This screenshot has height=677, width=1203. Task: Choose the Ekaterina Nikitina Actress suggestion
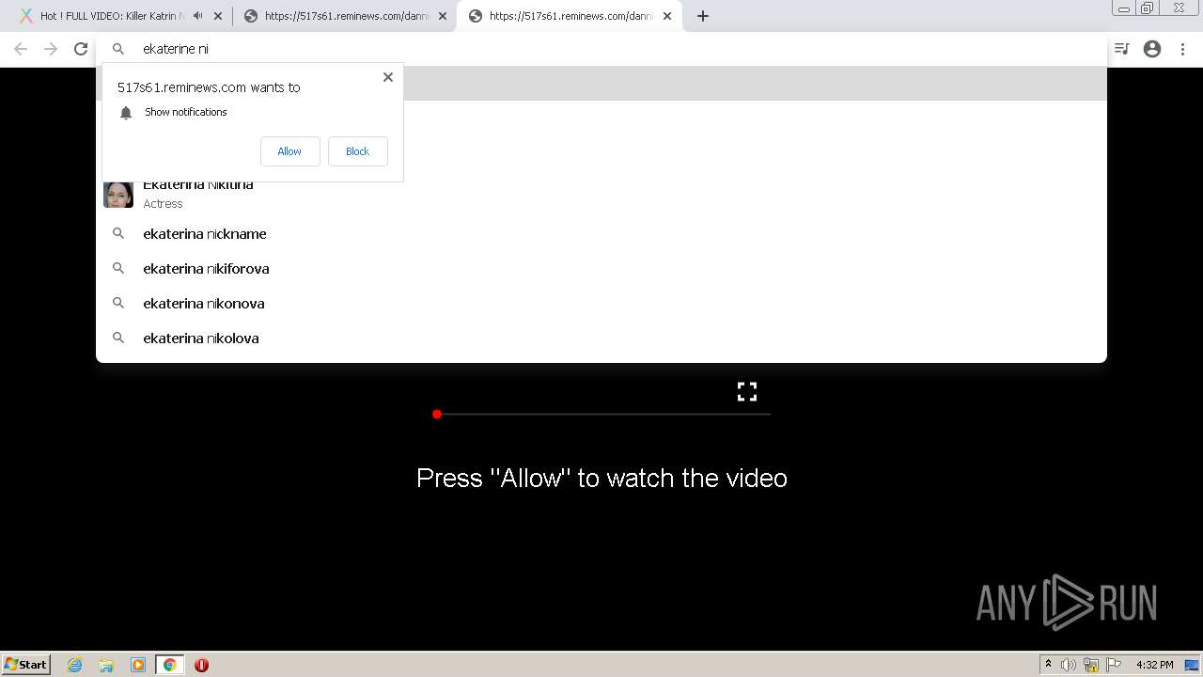(x=601, y=195)
